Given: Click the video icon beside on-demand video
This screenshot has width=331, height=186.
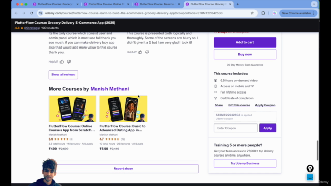Looking at the screenshot, I should 215,81.
